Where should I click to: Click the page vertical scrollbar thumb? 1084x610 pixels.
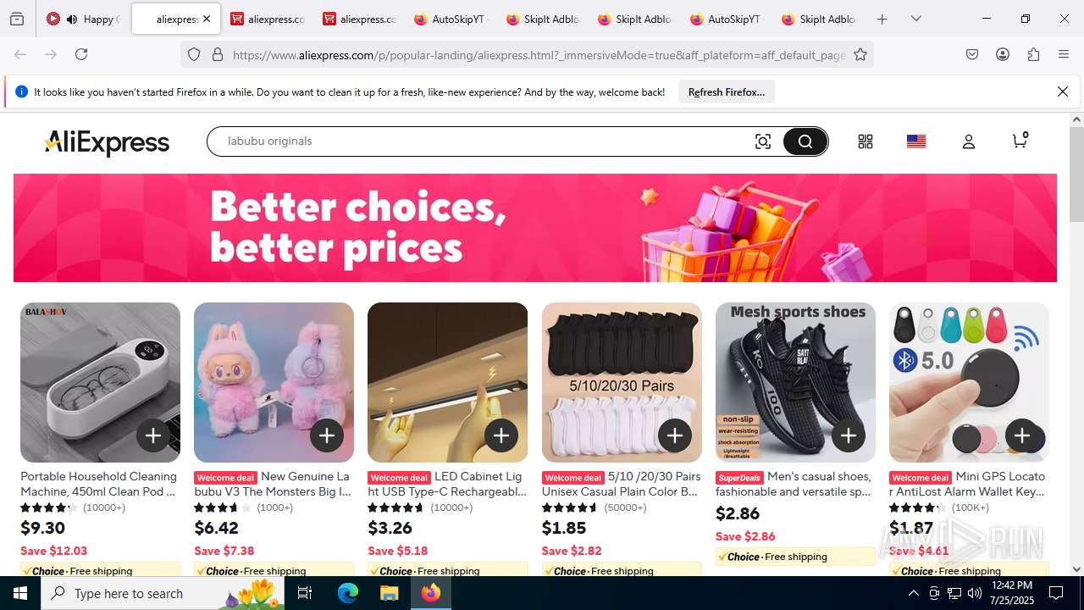1076,174
